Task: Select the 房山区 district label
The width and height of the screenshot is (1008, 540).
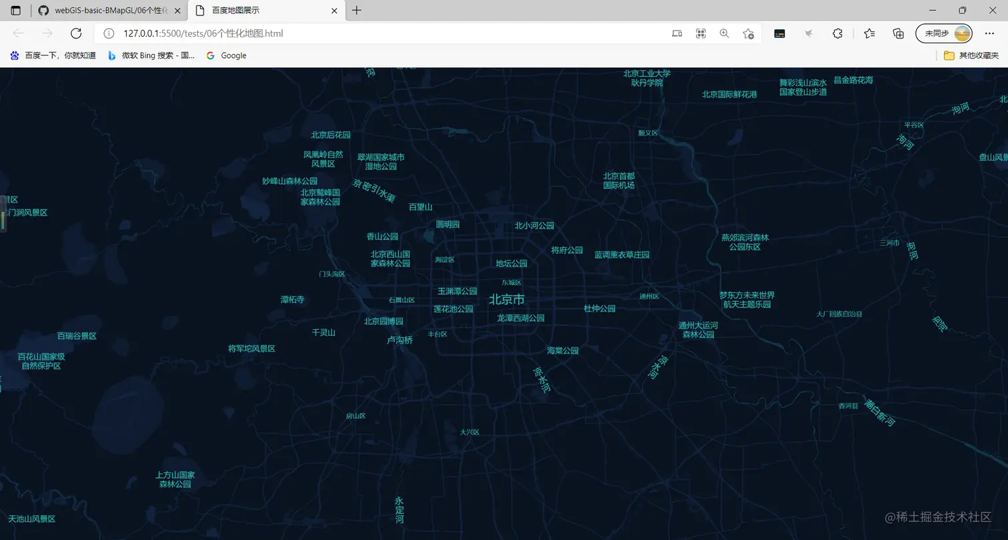Action: click(x=355, y=416)
